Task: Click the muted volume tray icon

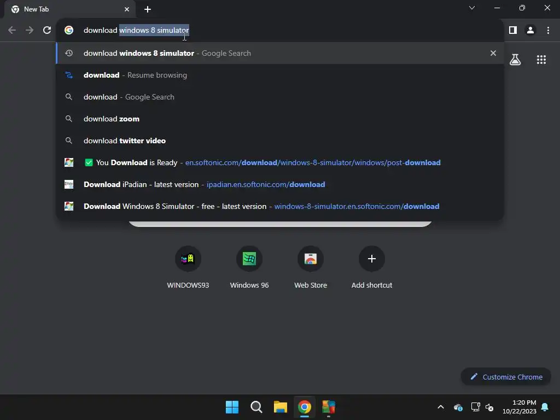Action: click(x=489, y=407)
